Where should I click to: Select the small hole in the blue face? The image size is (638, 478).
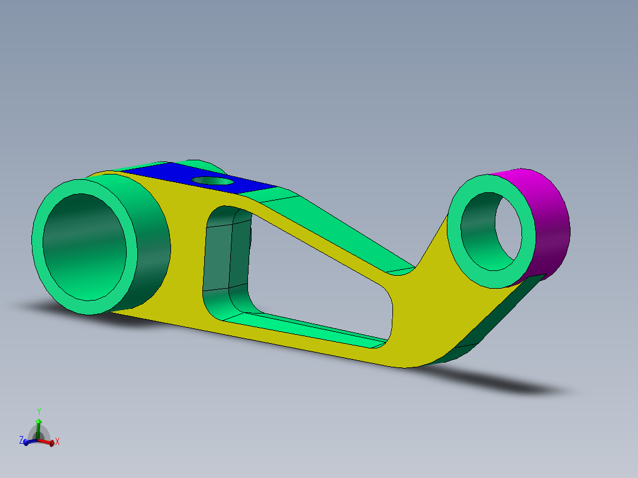tap(212, 180)
